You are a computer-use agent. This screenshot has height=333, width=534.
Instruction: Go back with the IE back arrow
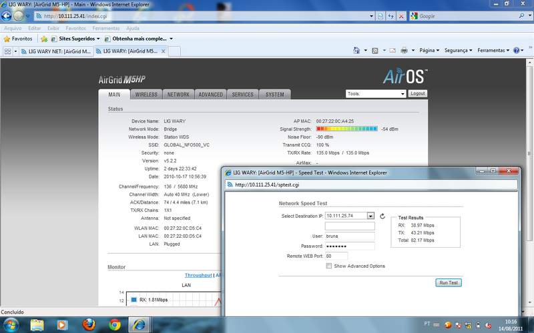coord(7,16)
